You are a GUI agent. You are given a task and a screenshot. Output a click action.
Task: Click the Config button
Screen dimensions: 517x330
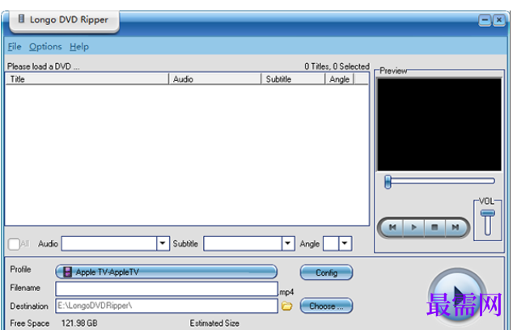point(326,273)
